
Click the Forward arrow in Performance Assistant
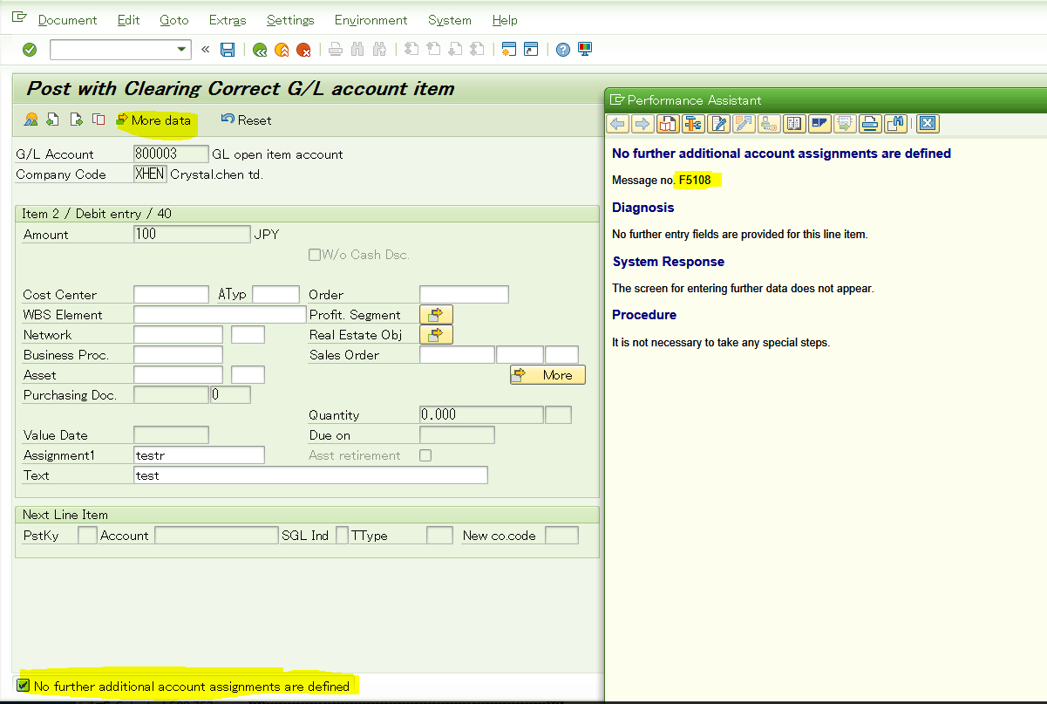click(x=642, y=124)
